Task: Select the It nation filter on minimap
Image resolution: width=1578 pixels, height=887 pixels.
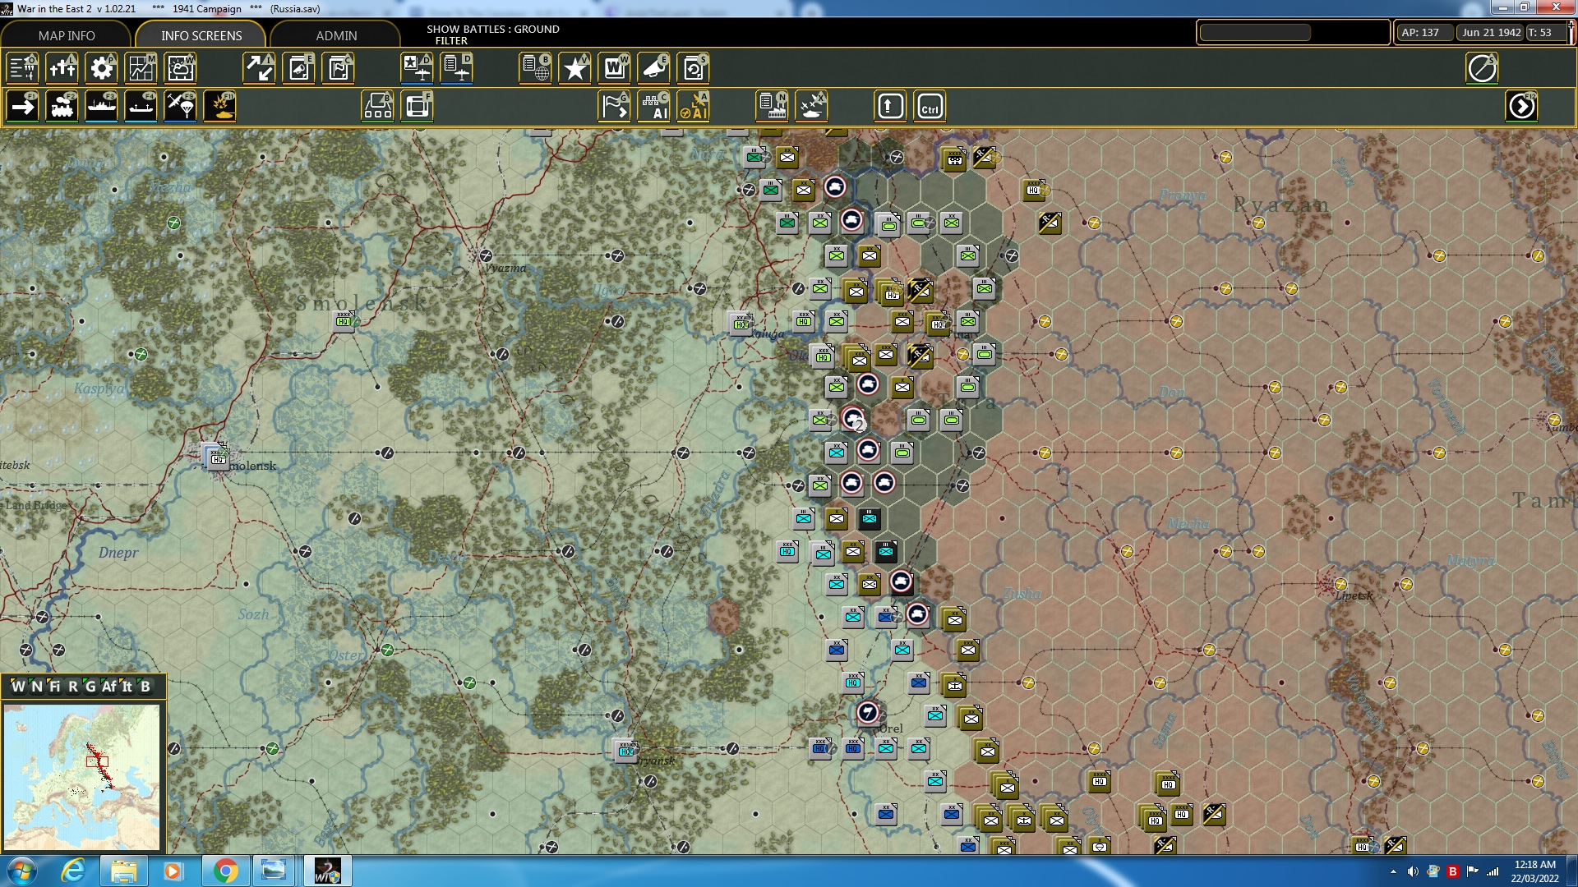Action: 127,687
